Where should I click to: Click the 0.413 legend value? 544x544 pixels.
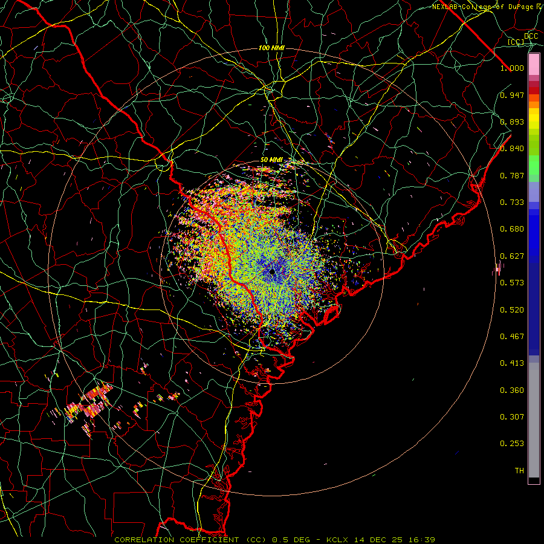tap(512, 363)
